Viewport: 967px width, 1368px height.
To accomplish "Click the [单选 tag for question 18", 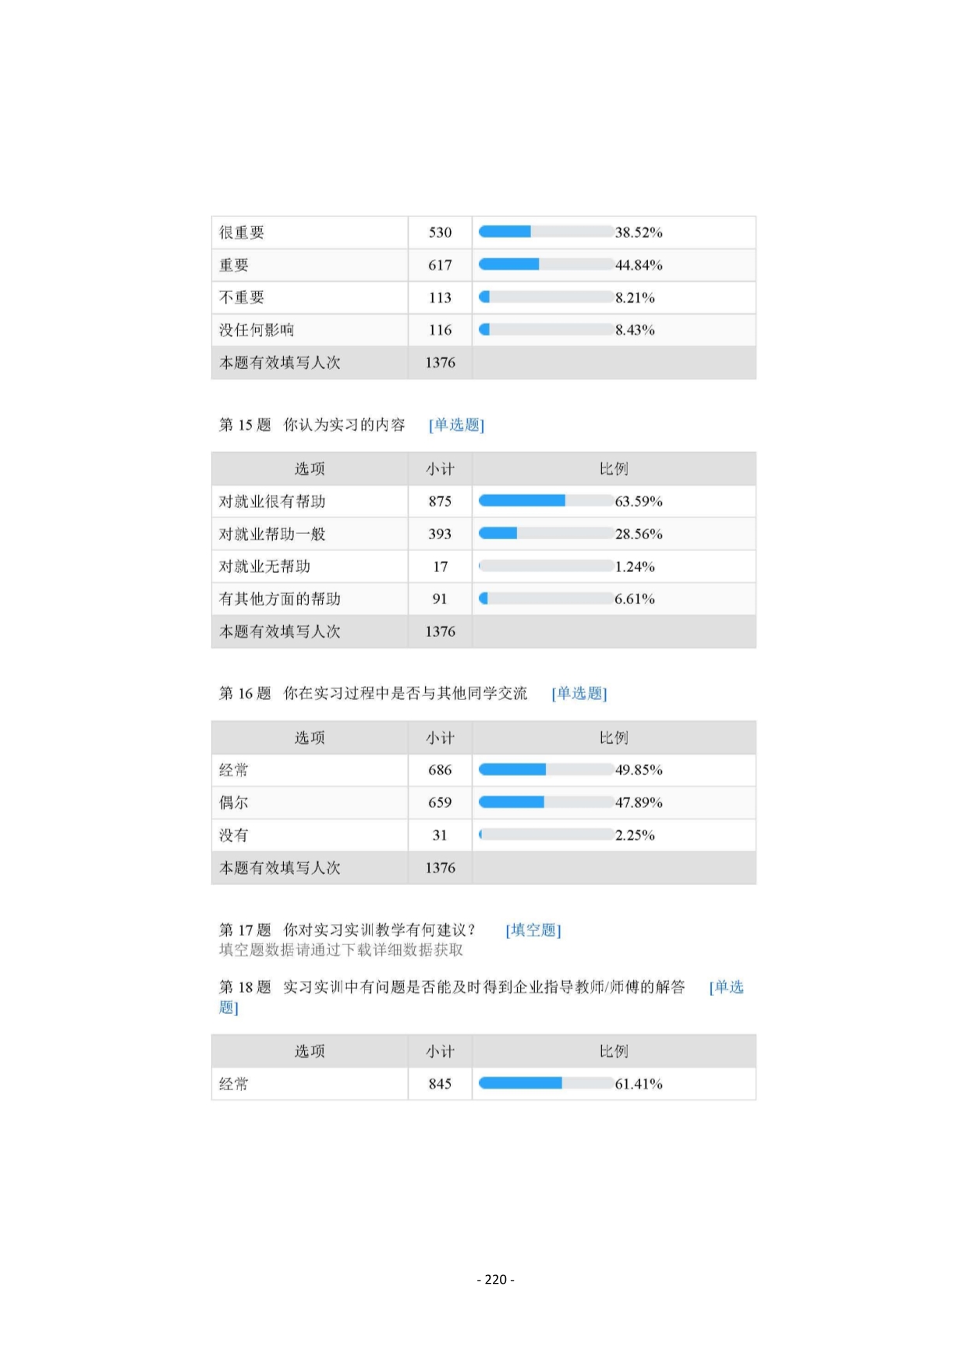I will (726, 987).
